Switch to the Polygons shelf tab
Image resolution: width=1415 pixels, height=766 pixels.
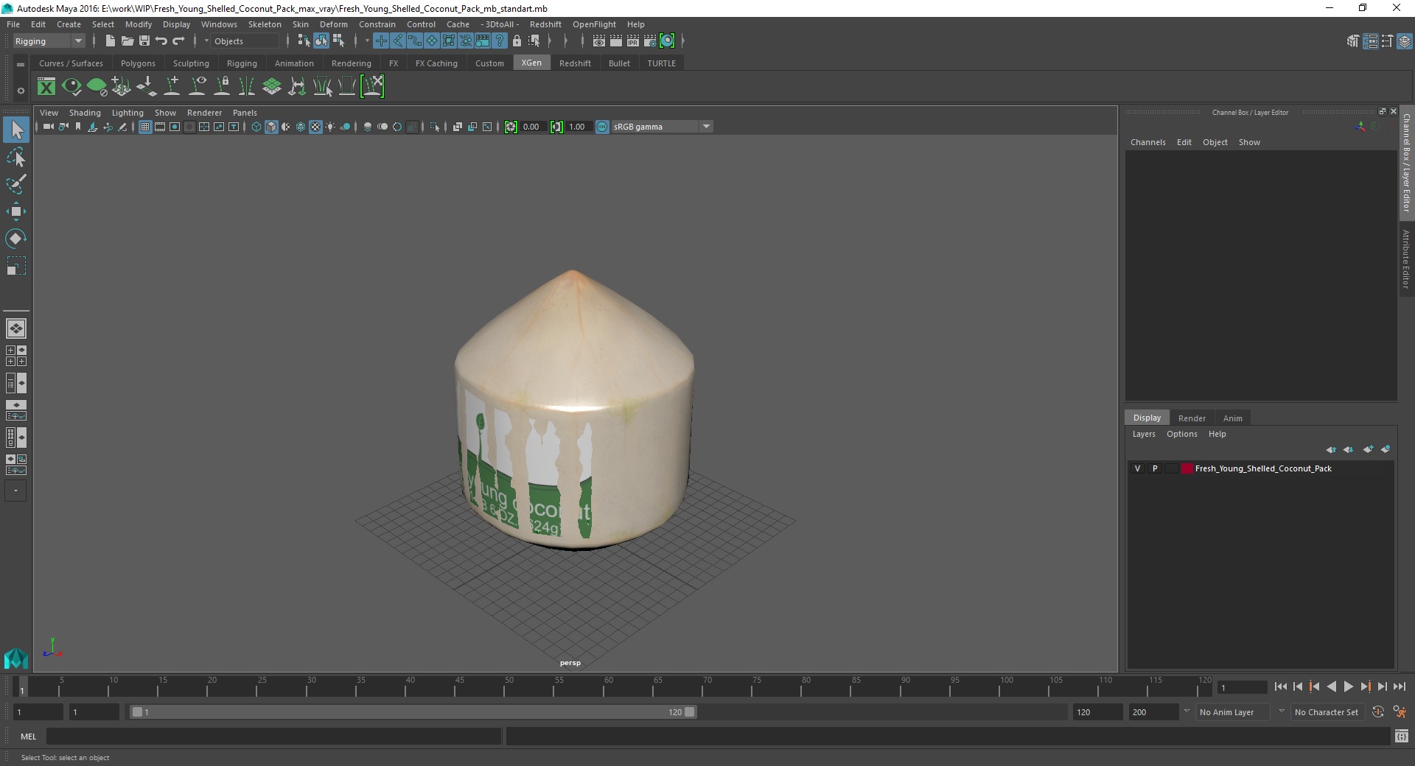138,63
